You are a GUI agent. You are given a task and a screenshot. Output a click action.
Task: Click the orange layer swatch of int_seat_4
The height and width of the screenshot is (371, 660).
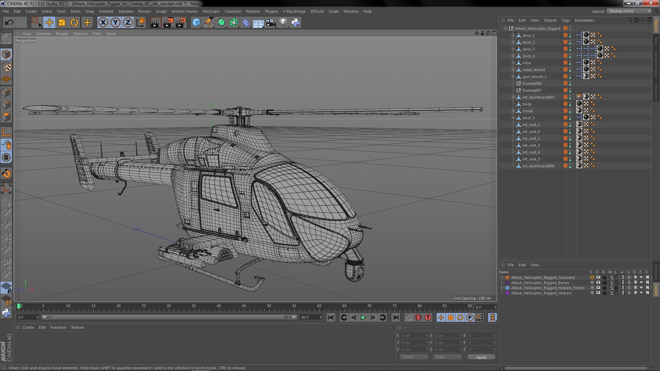(565, 152)
